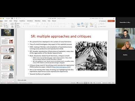Click the Comments button in status bar
The height and width of the screenshot is (101, 135).
coord(80,83)
